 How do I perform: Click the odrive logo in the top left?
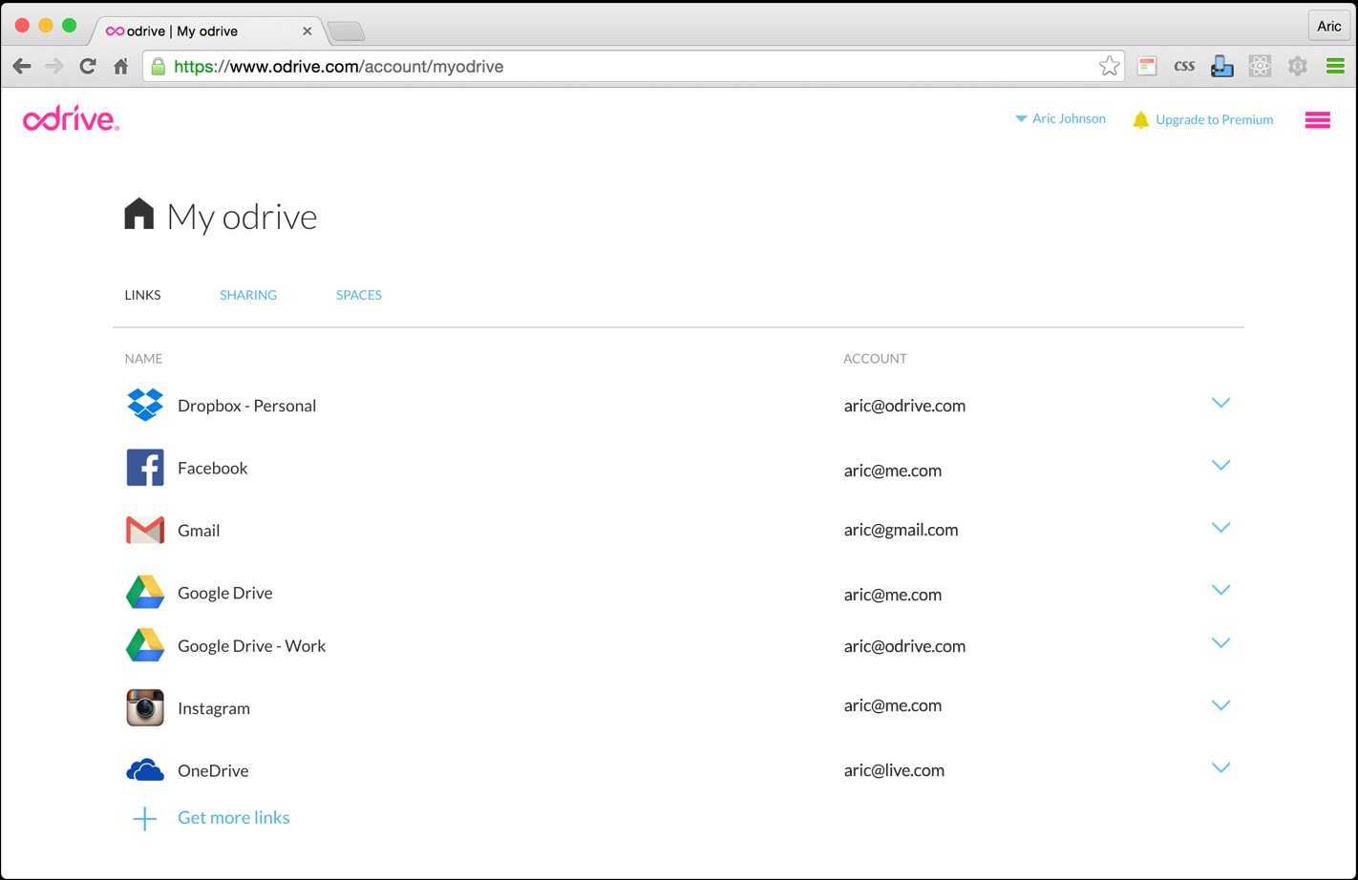[71, 117]
